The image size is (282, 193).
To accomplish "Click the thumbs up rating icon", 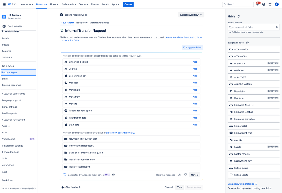I will (x=180, y=175).
